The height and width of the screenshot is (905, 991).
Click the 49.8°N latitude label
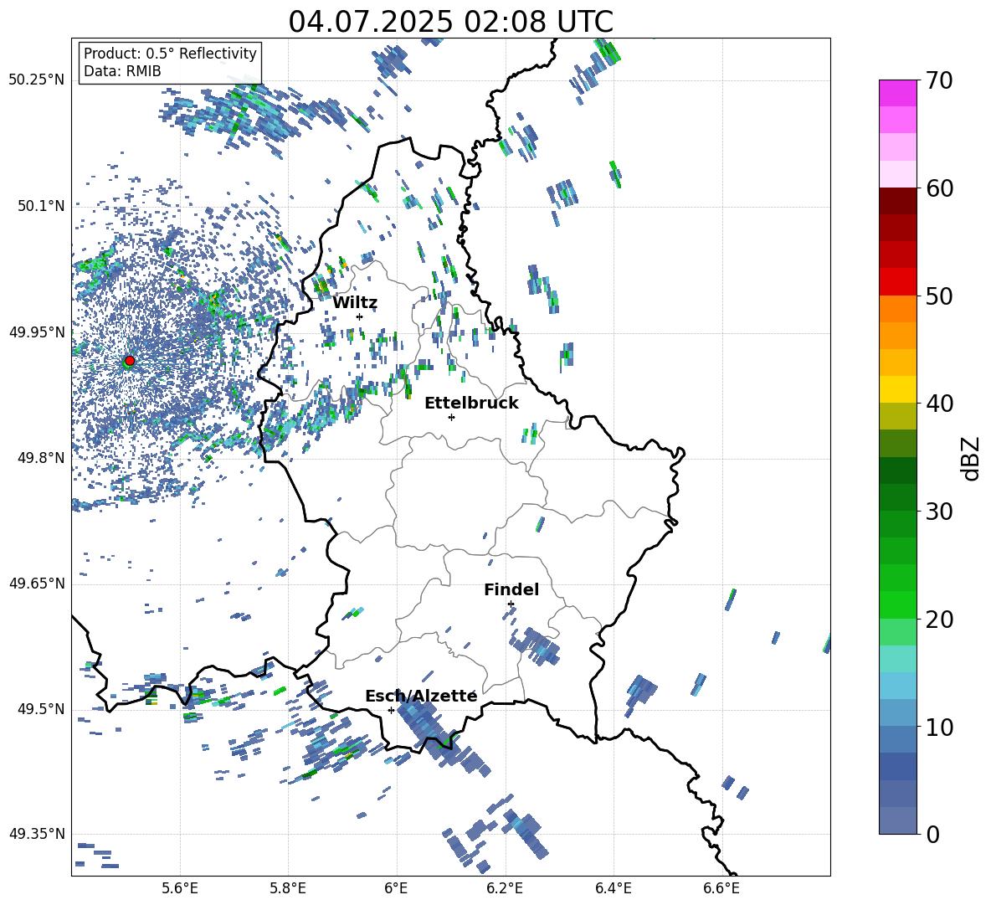coord(41,458)
